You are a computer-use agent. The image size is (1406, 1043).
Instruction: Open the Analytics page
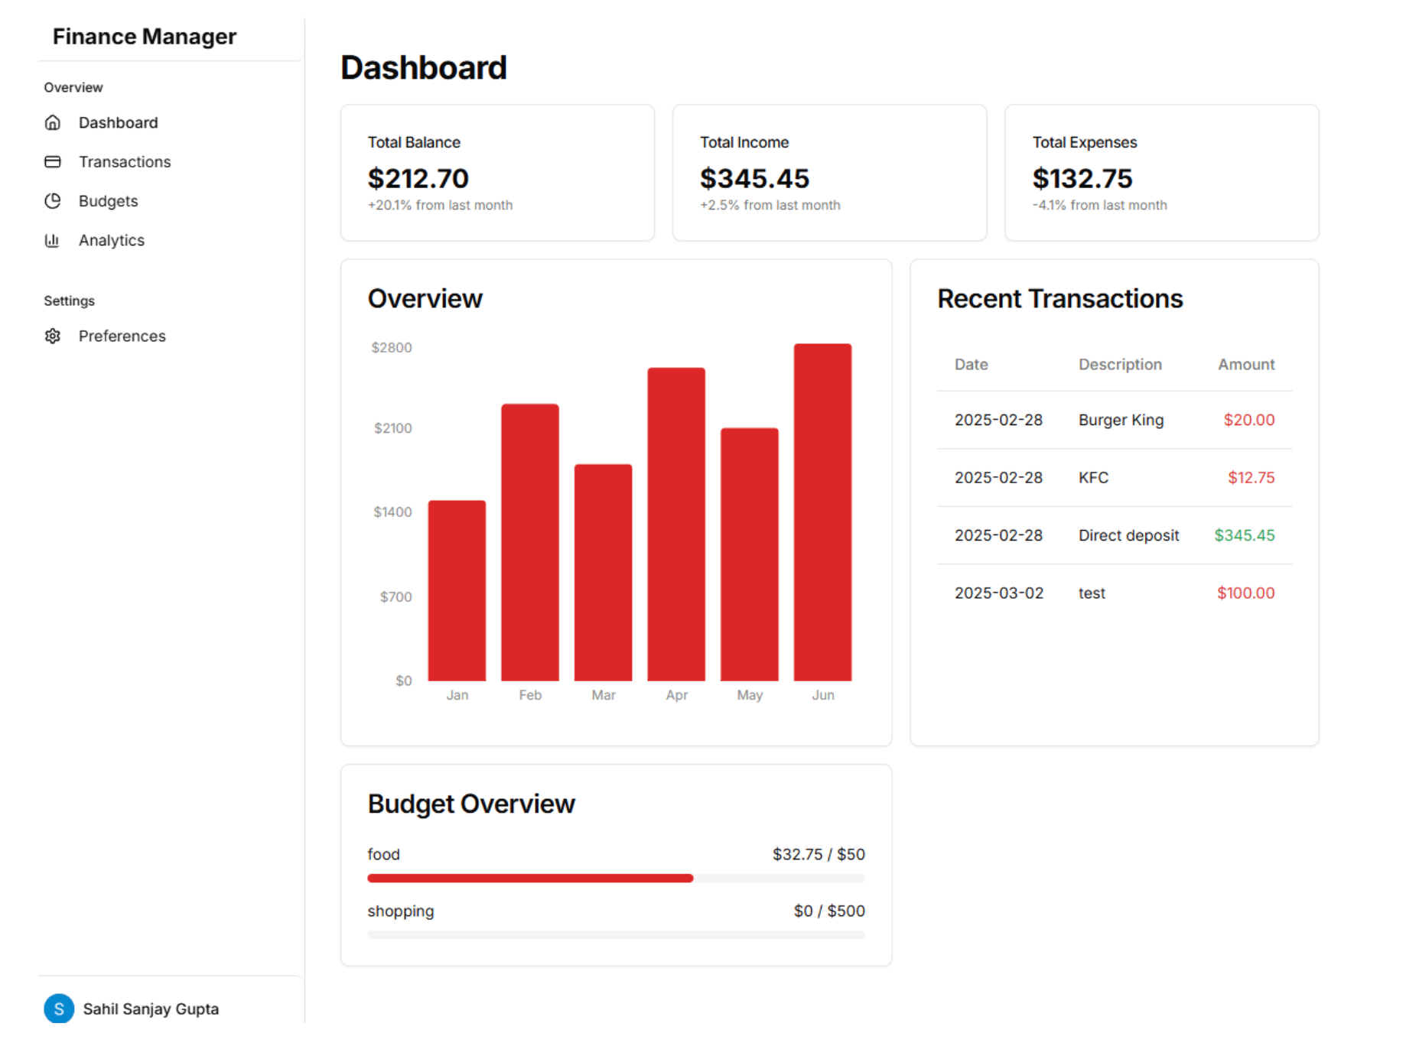(112, 240)
